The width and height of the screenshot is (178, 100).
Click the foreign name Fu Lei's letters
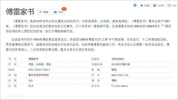(x=120, y=86)
